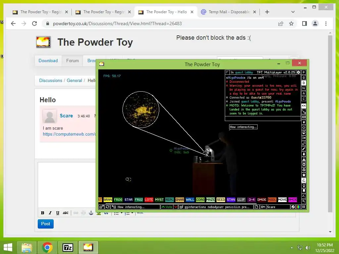Collapse the multiplayer chat with << button

304,106
